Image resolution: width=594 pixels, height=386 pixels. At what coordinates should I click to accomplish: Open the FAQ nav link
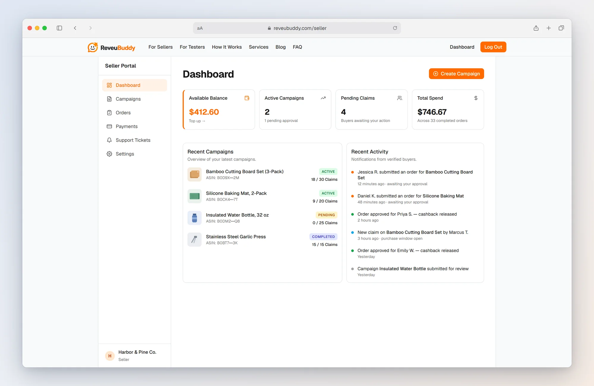tap(297, 47)
